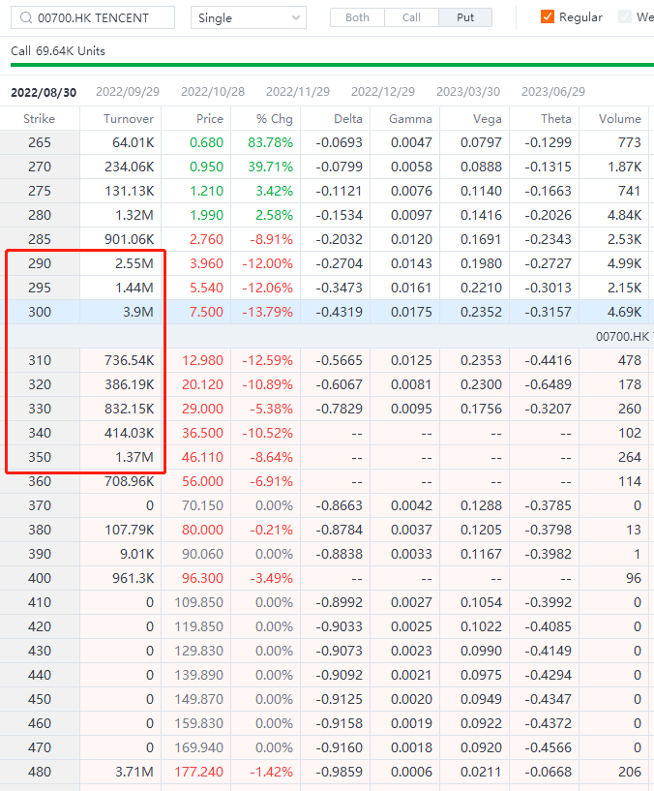
Task: Click the 00700.HK underlying divider label
Action: (625, 337)
